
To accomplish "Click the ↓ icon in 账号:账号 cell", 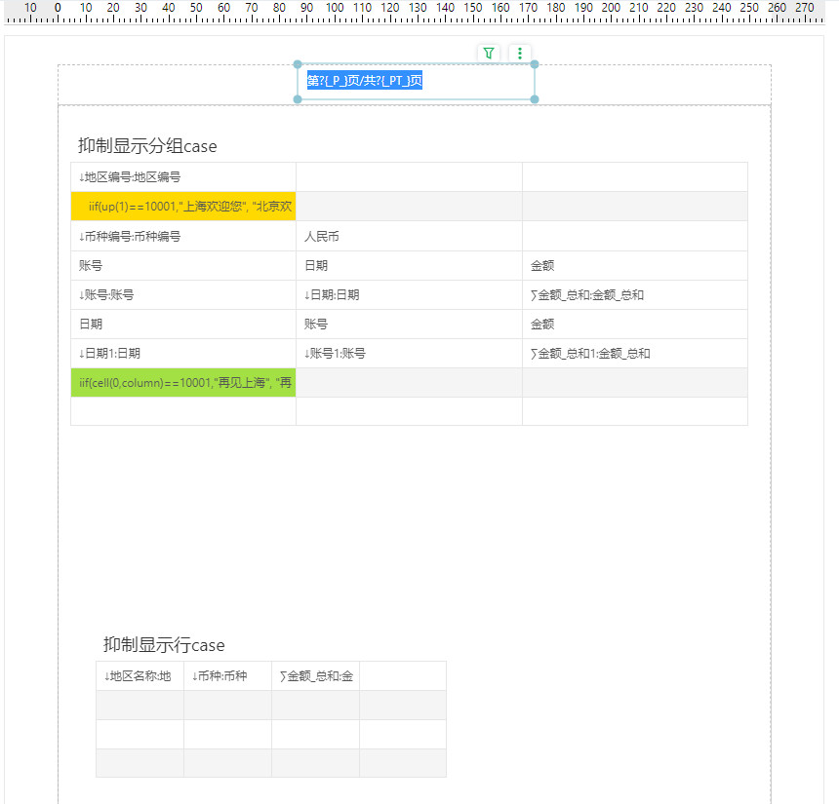I will (81, 294).
